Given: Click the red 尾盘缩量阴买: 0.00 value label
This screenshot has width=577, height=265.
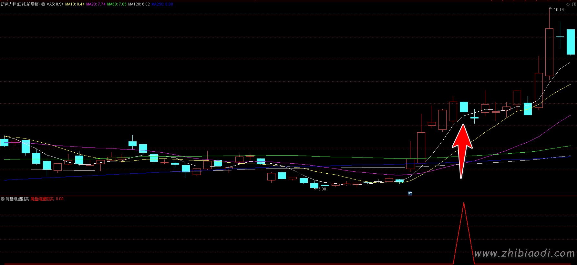Looking at the screenshot, I should point(47,199).
